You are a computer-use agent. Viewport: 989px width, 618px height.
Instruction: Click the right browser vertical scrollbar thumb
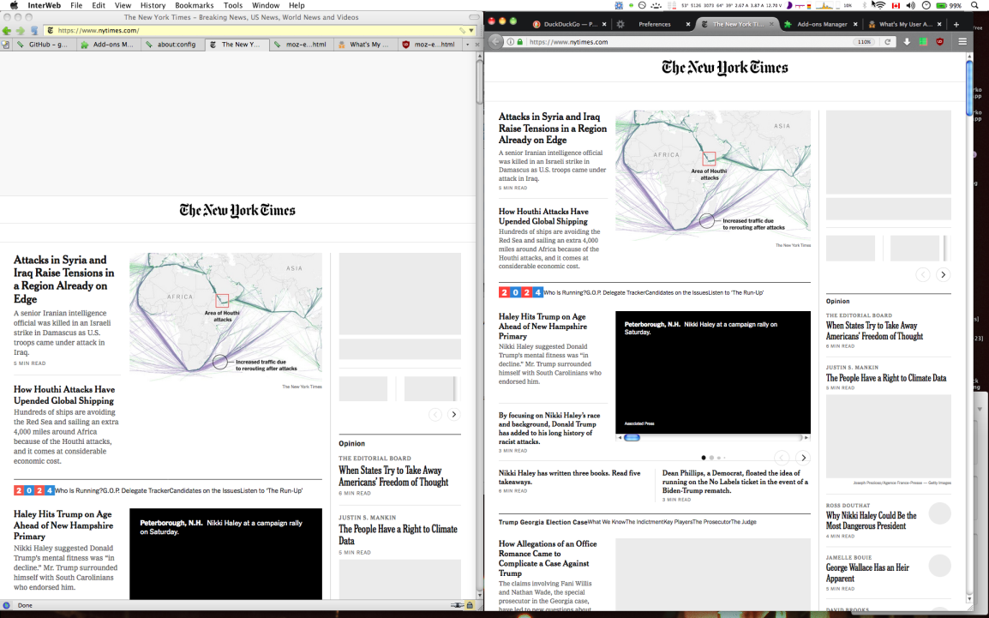tap(969, 88)
